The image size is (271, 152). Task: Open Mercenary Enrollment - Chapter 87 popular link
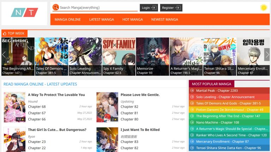[x=222, y=142]
